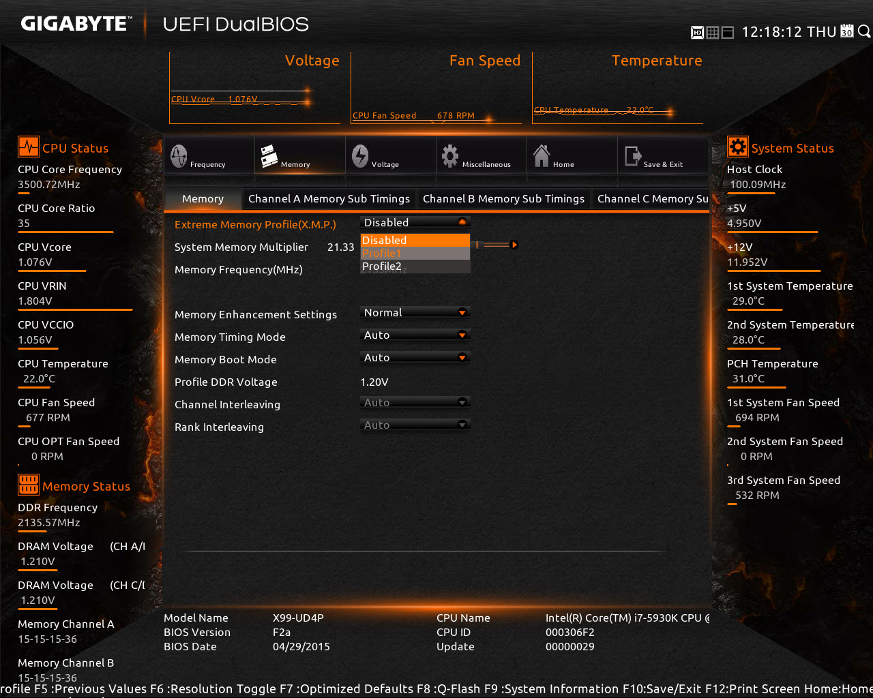
Task: Click the CPU ID 000306F2 entry
Action: pos(516,632)
